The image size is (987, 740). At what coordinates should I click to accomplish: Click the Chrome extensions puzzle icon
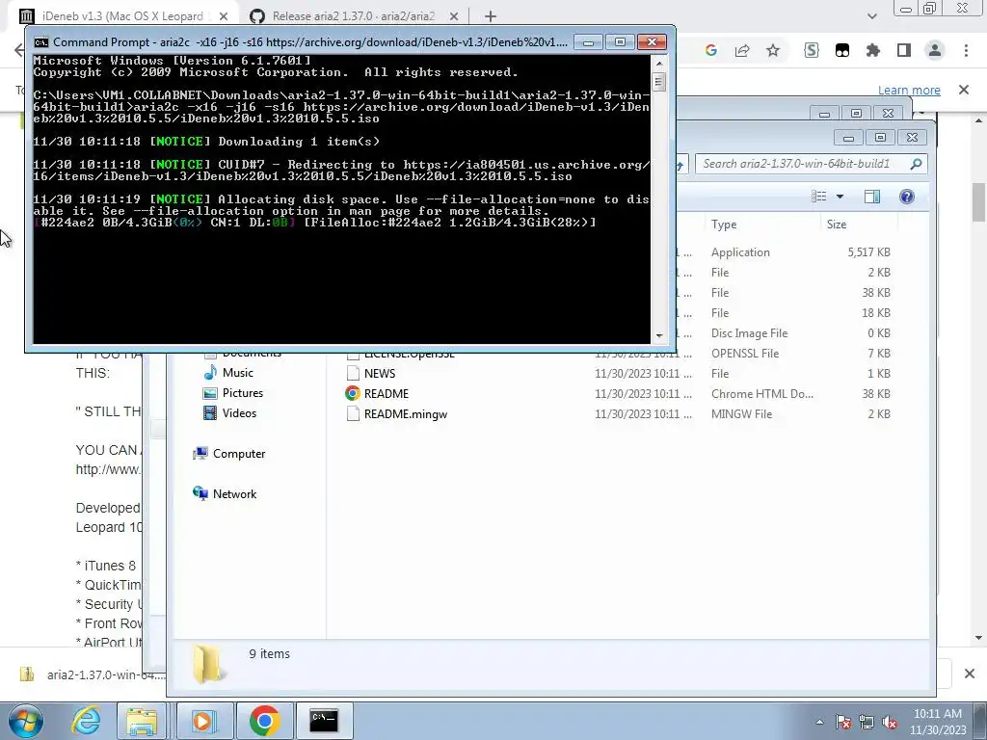(873, 50)
